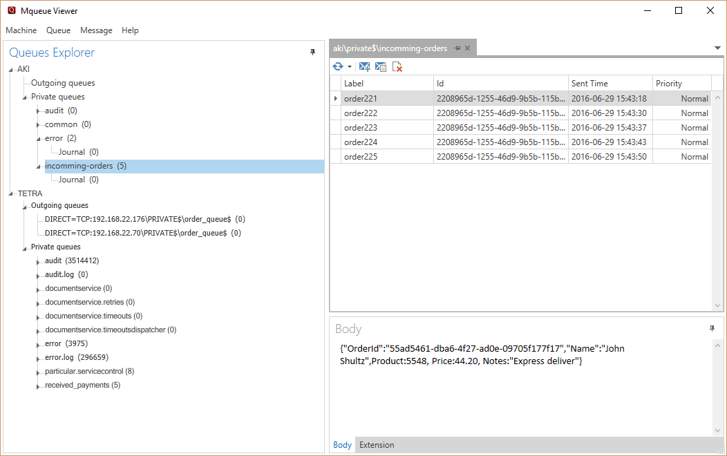The height and width of the screenshot is (456, 727).
Task: Collapse the incomming-orders (5) queue
Action: click(39, 167)
